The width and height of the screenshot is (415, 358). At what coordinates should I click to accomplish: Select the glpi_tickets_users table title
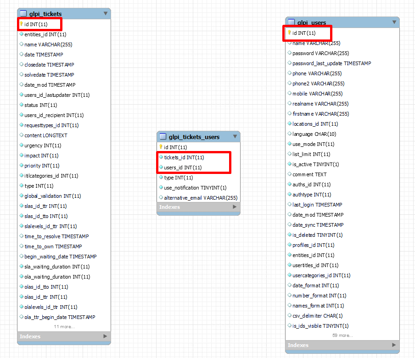[194, 137]
